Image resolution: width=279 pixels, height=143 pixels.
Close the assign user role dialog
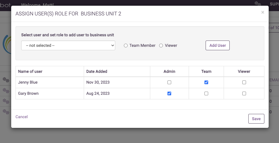[263, 12]
